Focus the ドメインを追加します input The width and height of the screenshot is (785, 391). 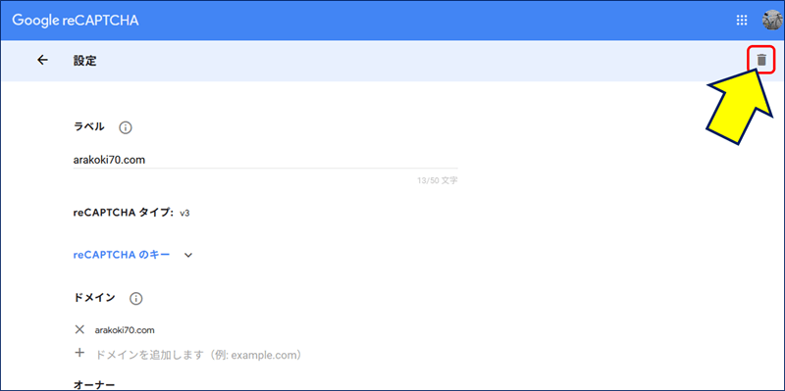tap(198, 356)
